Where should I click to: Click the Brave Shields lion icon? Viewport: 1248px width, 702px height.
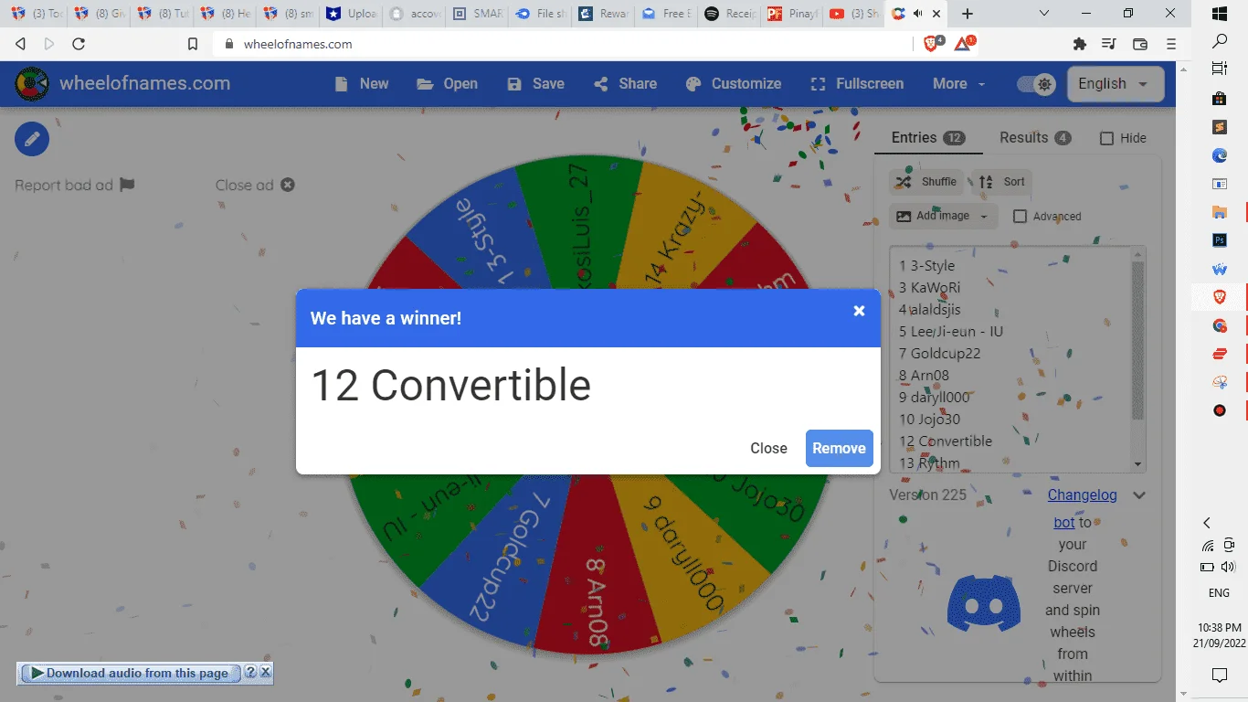pos(931,43)
